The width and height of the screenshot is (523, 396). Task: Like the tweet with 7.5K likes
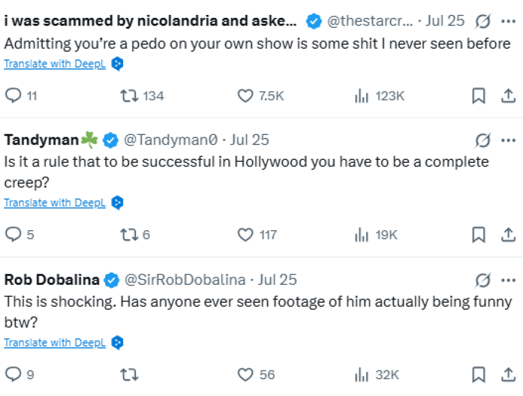(x=245, y=95)
